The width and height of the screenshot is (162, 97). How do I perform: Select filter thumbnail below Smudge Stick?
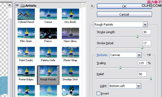[70, 91]
